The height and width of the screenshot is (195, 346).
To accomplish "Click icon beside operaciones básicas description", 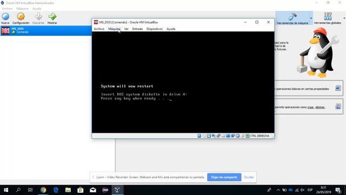I will coord(338,88).
